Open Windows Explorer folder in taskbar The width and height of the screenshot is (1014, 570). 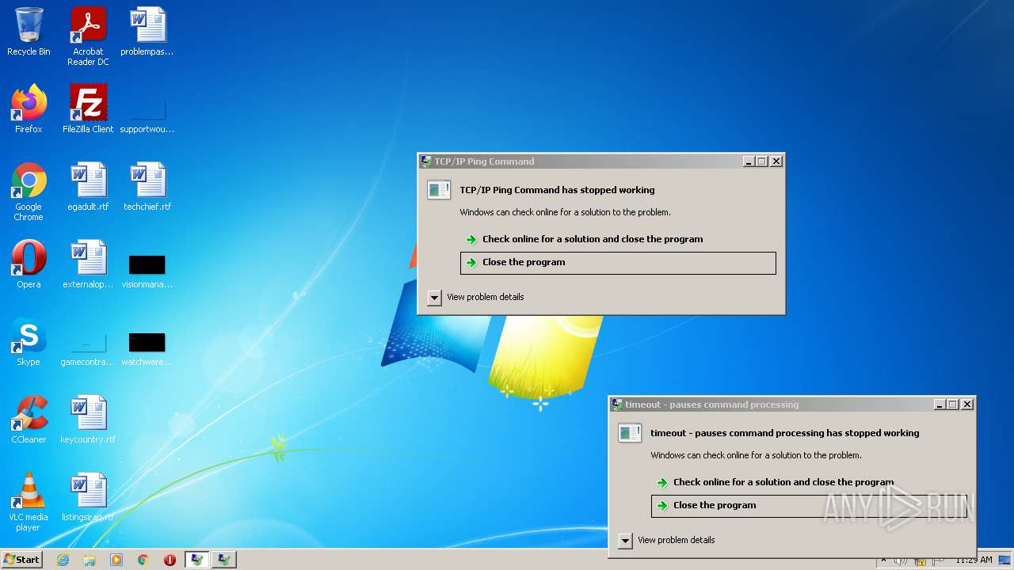coord(90,560)
